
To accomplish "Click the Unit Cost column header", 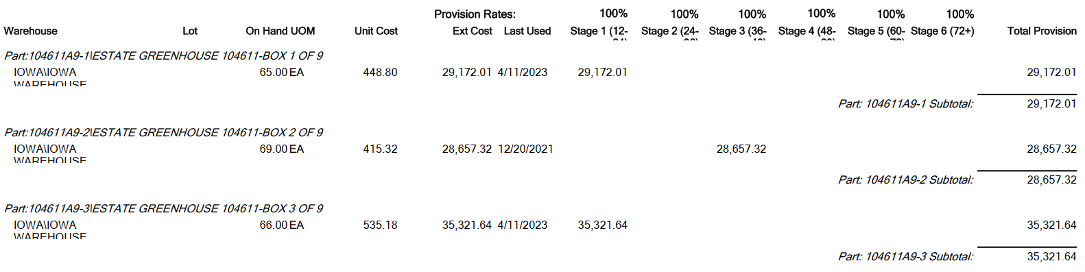I will coord(376,31).
